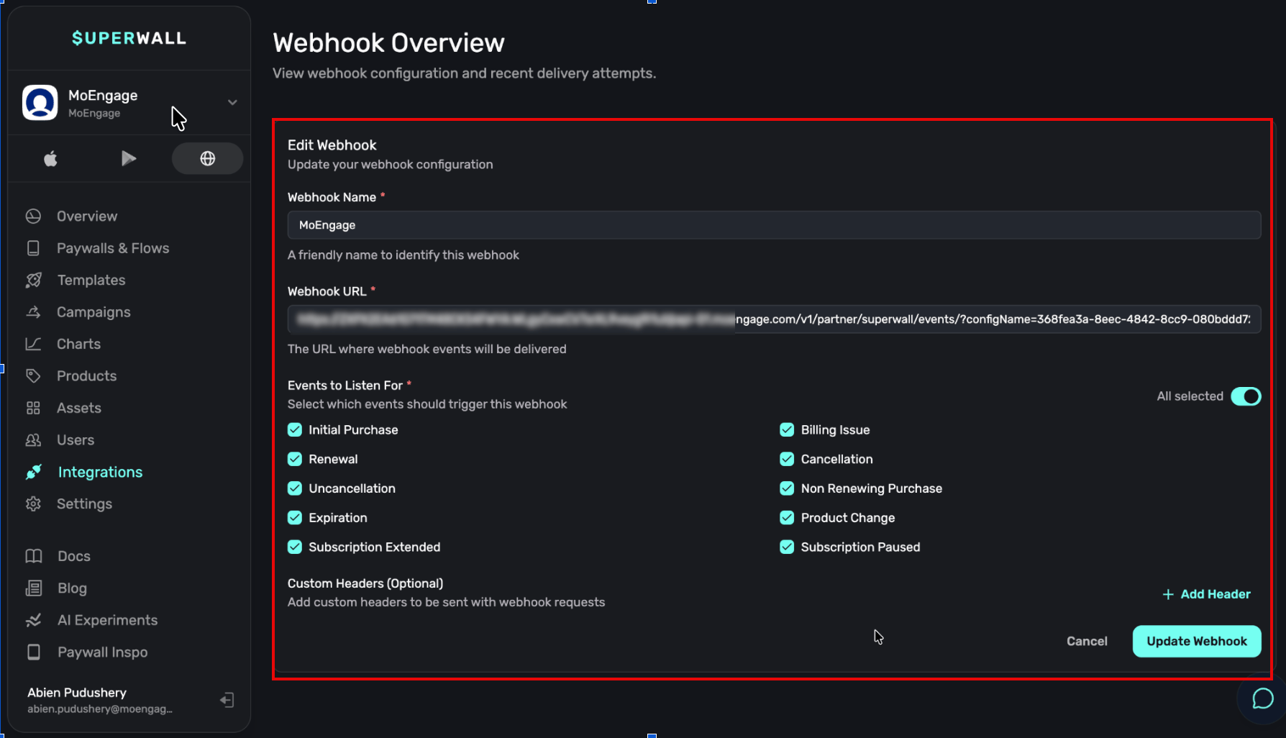Image resolution: width=1286 pixels, height=738 pixels.
Task: Click the Products tag icon
Action: tap(33, 376)
